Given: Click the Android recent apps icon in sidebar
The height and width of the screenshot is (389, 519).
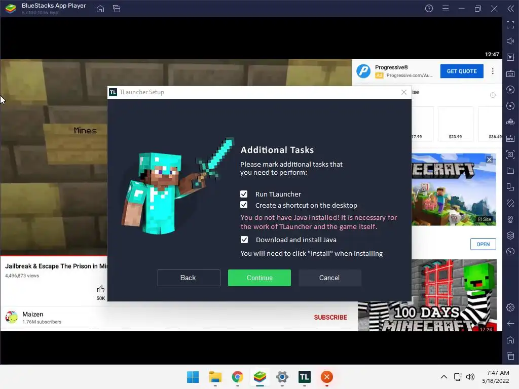Looking at the screenshot, I should [510, 356].
